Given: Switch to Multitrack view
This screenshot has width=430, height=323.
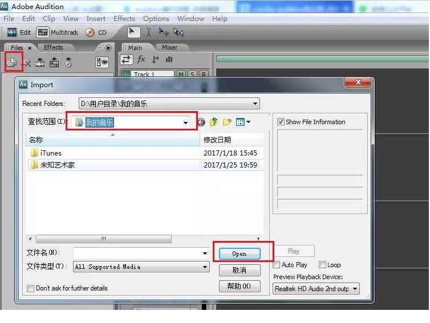Looking at the screenshot, I should (x=58, y=32).
